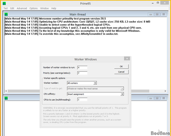Close the lower worker child window
Screen dimensions: 171x136
(164, 98)
